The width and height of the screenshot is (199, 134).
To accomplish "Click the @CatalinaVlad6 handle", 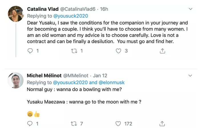I will pos(78,9).
